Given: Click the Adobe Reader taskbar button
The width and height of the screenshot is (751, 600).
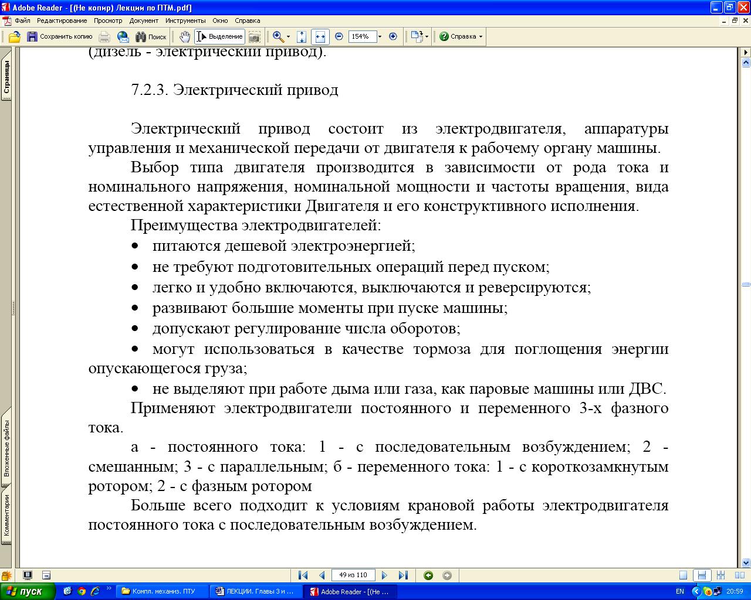Looking at the screenshot, I should pyautogui.click(x=350, y=591).
